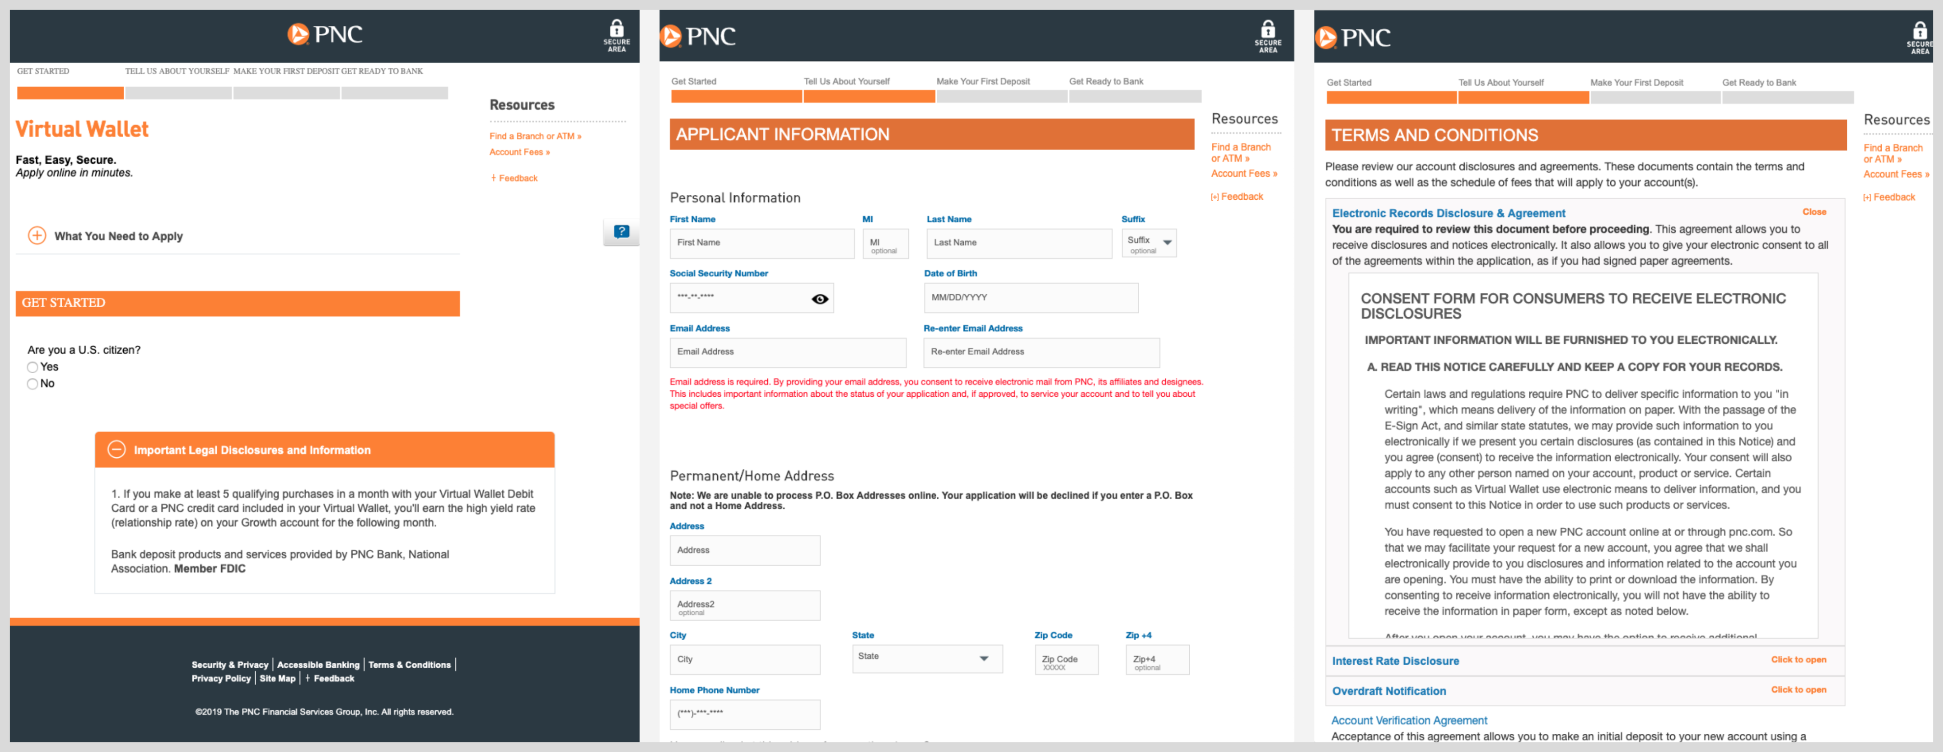Click the PNC logo in the Terms and Conditions panel
1943x752 pixels.
pos(1353,37)
